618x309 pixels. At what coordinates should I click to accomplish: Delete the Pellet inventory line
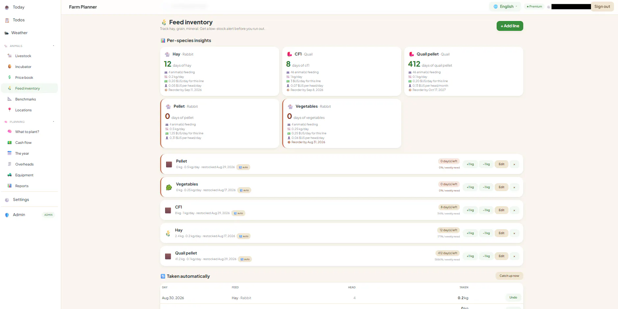pyautogui.click(x=514, y=164)
